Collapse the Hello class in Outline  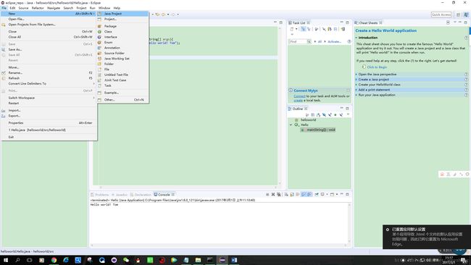(x=291, y=125)
